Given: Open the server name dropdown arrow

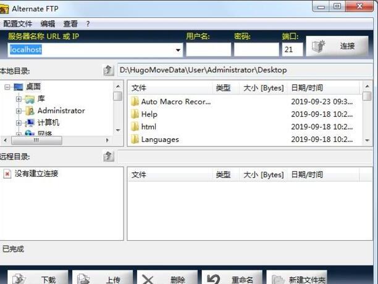Looking at the screenshot, I should coord(178,50).
